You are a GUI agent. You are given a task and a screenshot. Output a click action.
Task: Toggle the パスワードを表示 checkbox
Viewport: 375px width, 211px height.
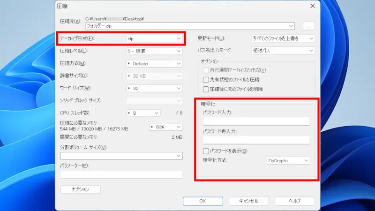pos(206,151)
